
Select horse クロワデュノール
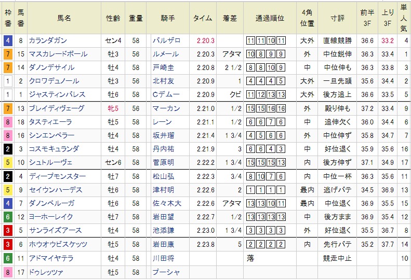click(55, 81)
